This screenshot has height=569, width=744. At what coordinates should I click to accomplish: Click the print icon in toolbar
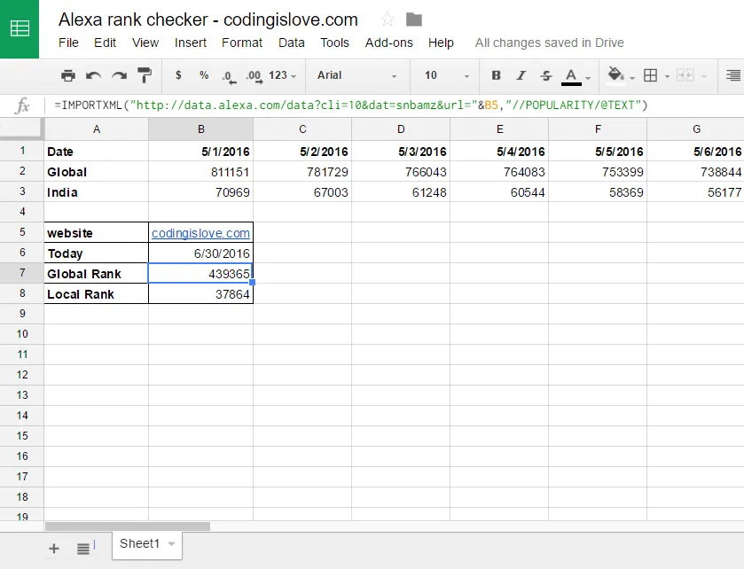coord(68,75)
